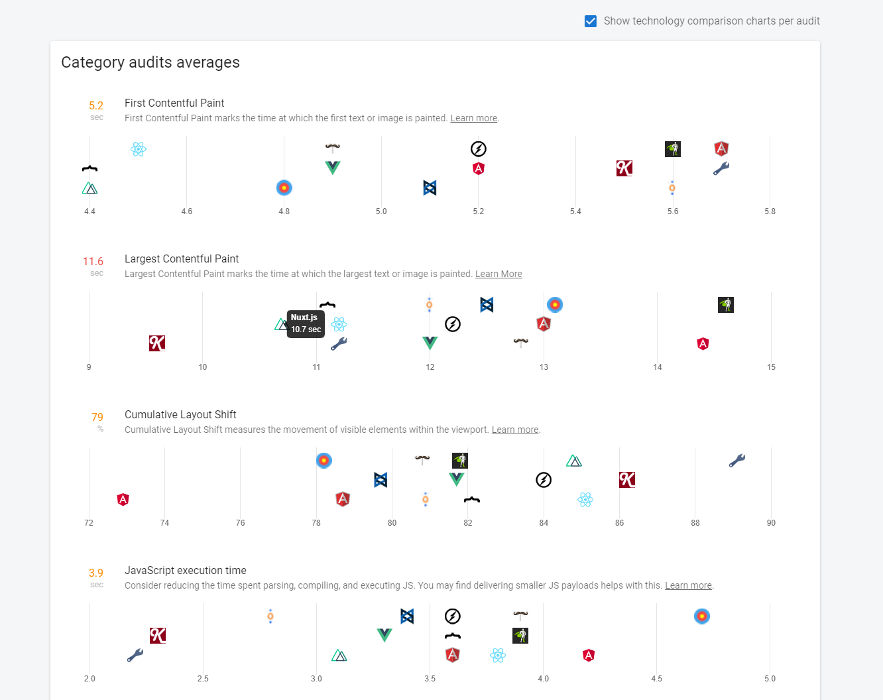Screen dimensions: 883x700
Task: Select the blue bowtie icon in JavaScript execution time chart
Action: (406, 616)
